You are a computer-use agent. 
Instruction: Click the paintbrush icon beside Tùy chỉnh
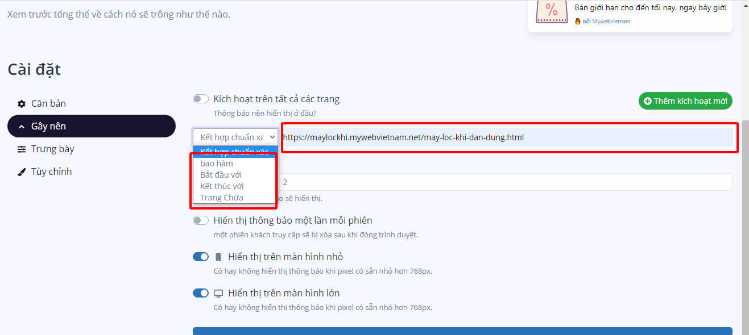click(22, 172)
